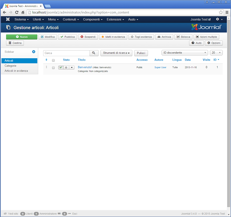Open the Componenti menu
Screen dimensions: 231x217
(93, 19)
